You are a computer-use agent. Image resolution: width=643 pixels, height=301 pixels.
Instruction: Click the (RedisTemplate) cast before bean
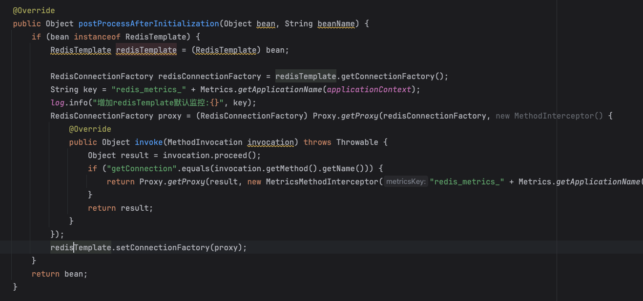click(226, 50)
